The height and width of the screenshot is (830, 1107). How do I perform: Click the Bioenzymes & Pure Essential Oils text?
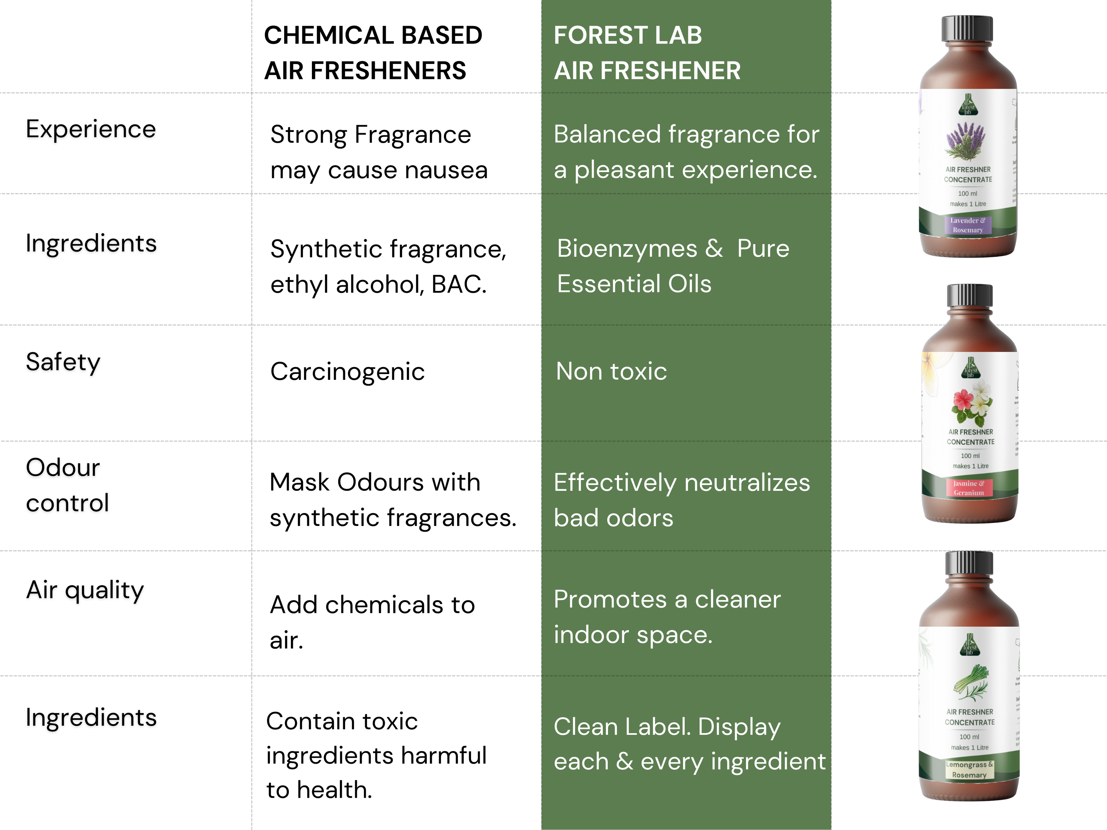(x=673, y=266)
